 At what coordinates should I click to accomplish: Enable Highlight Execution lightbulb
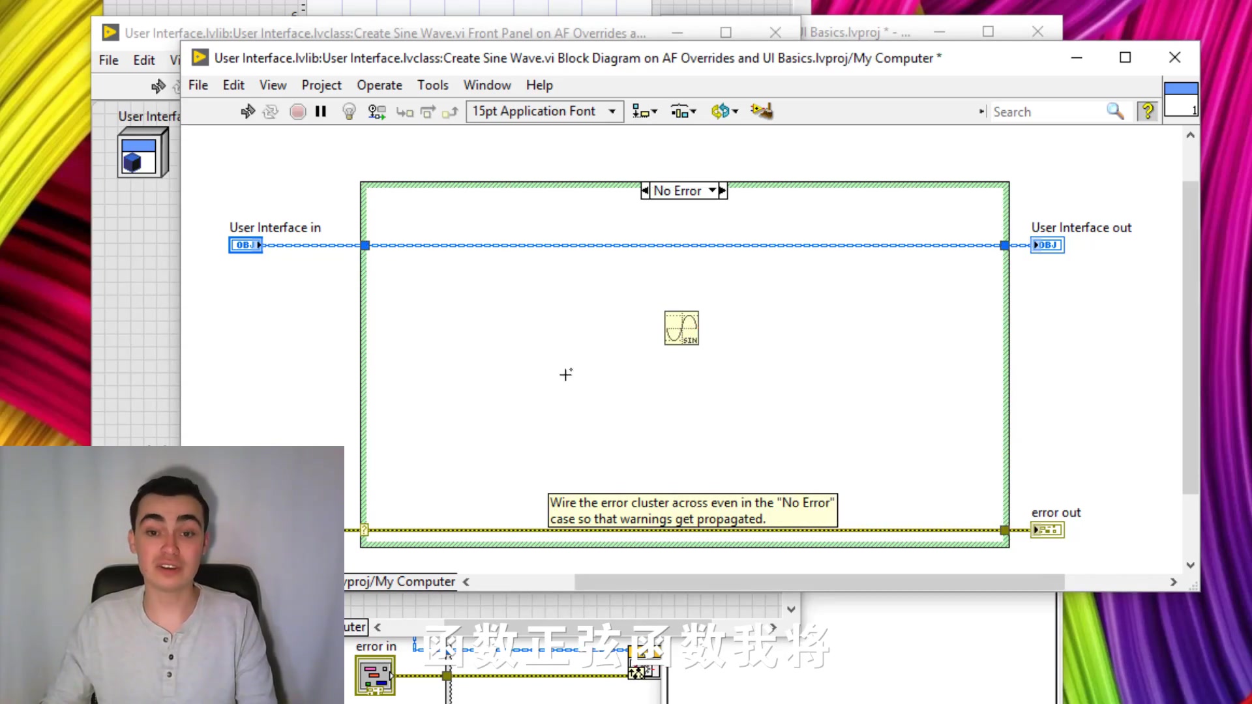click(349, 111)
